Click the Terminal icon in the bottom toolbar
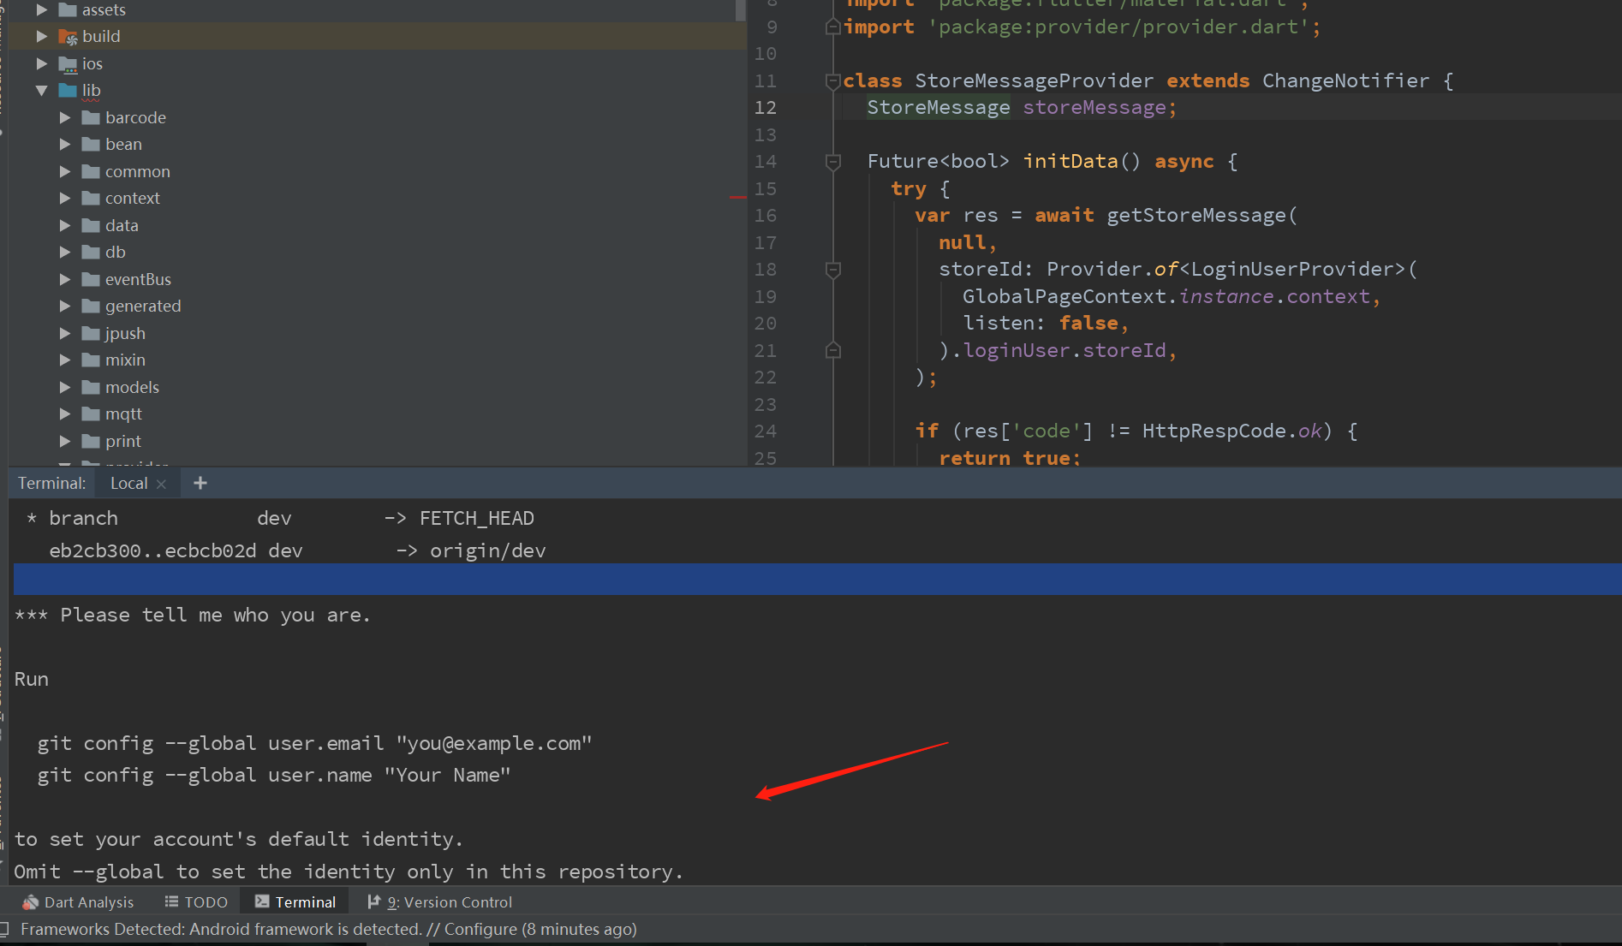Image resolution: width=1622 pixels, height=946 pixels. pos(262,901)
